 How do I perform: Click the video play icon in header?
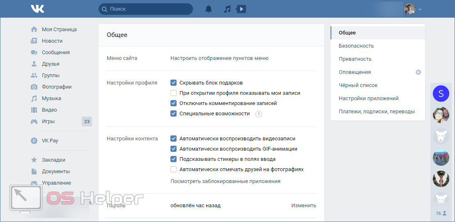241,9
